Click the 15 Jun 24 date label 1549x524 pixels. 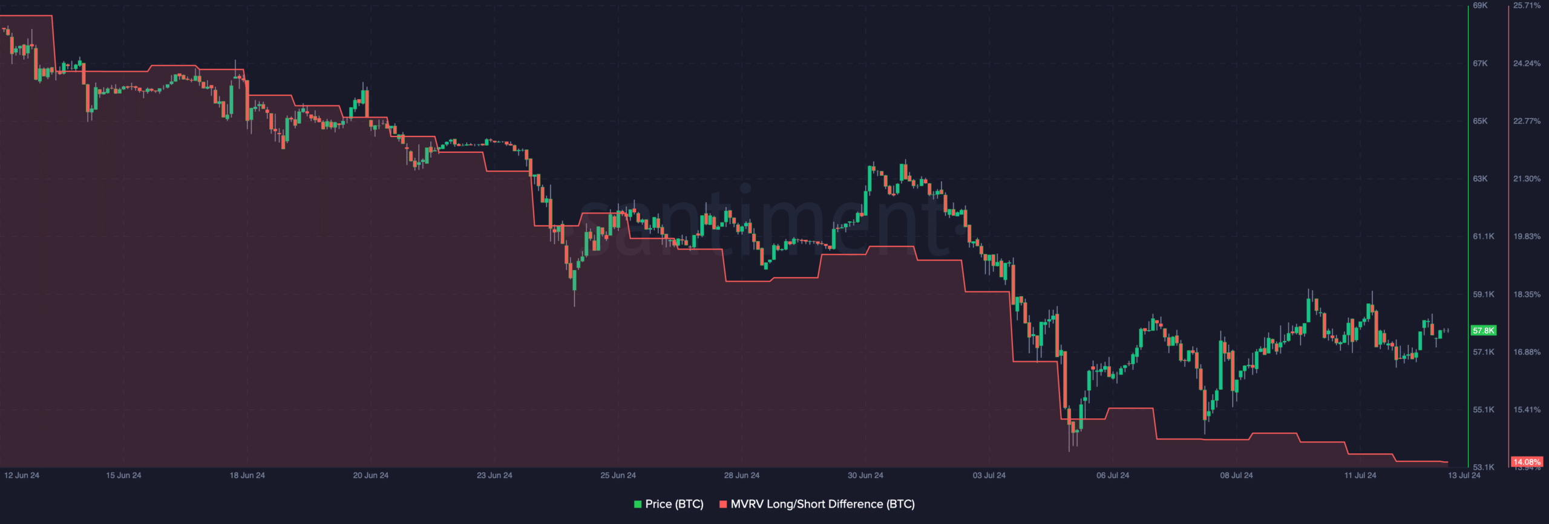tap(123, 476)
